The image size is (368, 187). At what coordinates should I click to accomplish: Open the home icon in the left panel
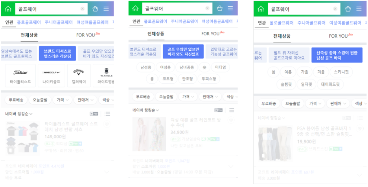pyautogui.click(x=8, y=9)
